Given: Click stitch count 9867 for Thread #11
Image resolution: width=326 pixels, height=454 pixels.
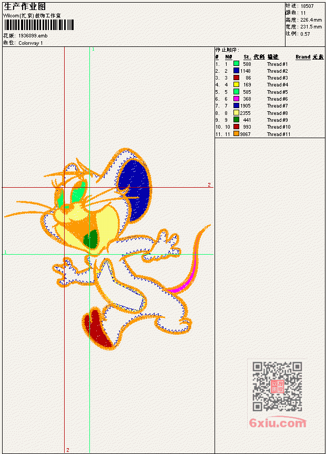Looking at the screenshot, I should pyautogui.click(x=245, y=134).
